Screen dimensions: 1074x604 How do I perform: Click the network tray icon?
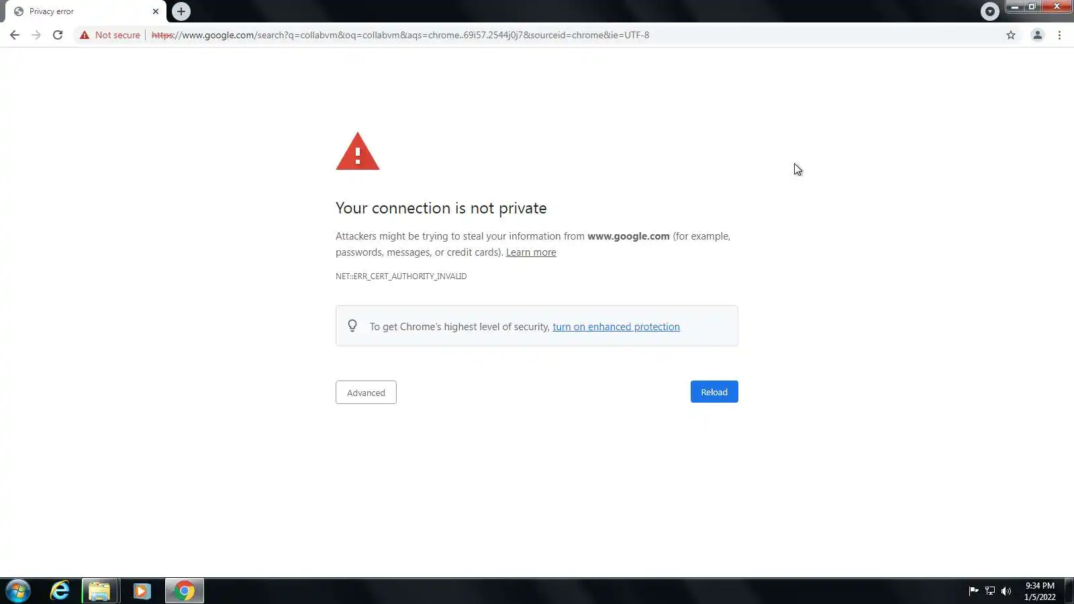990,591
